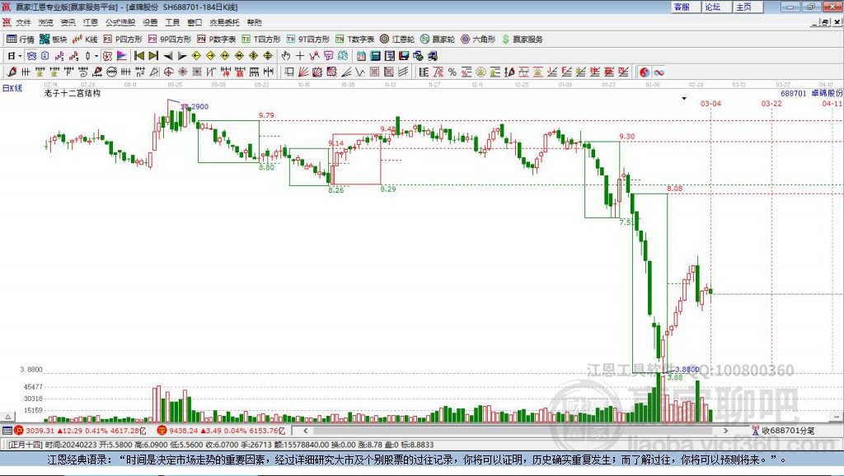Open the 行情 market quotes view
844x476 pixels.
pos(21,40)
